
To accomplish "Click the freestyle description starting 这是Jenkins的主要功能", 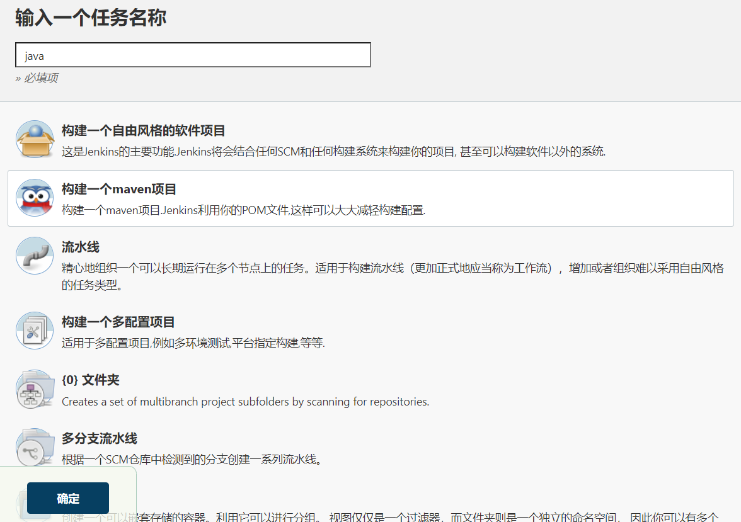I will click(334, 152).
